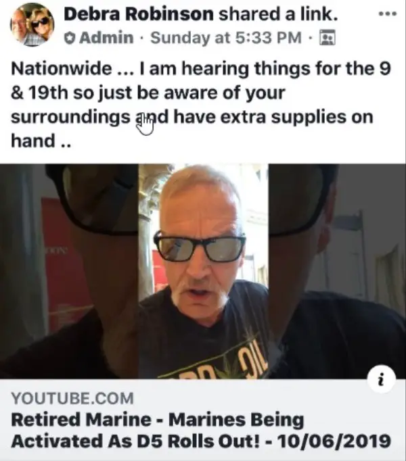
Task: Click Debra Robinson's profile picture
Action: pyautogui.click(x=32, y=25)
